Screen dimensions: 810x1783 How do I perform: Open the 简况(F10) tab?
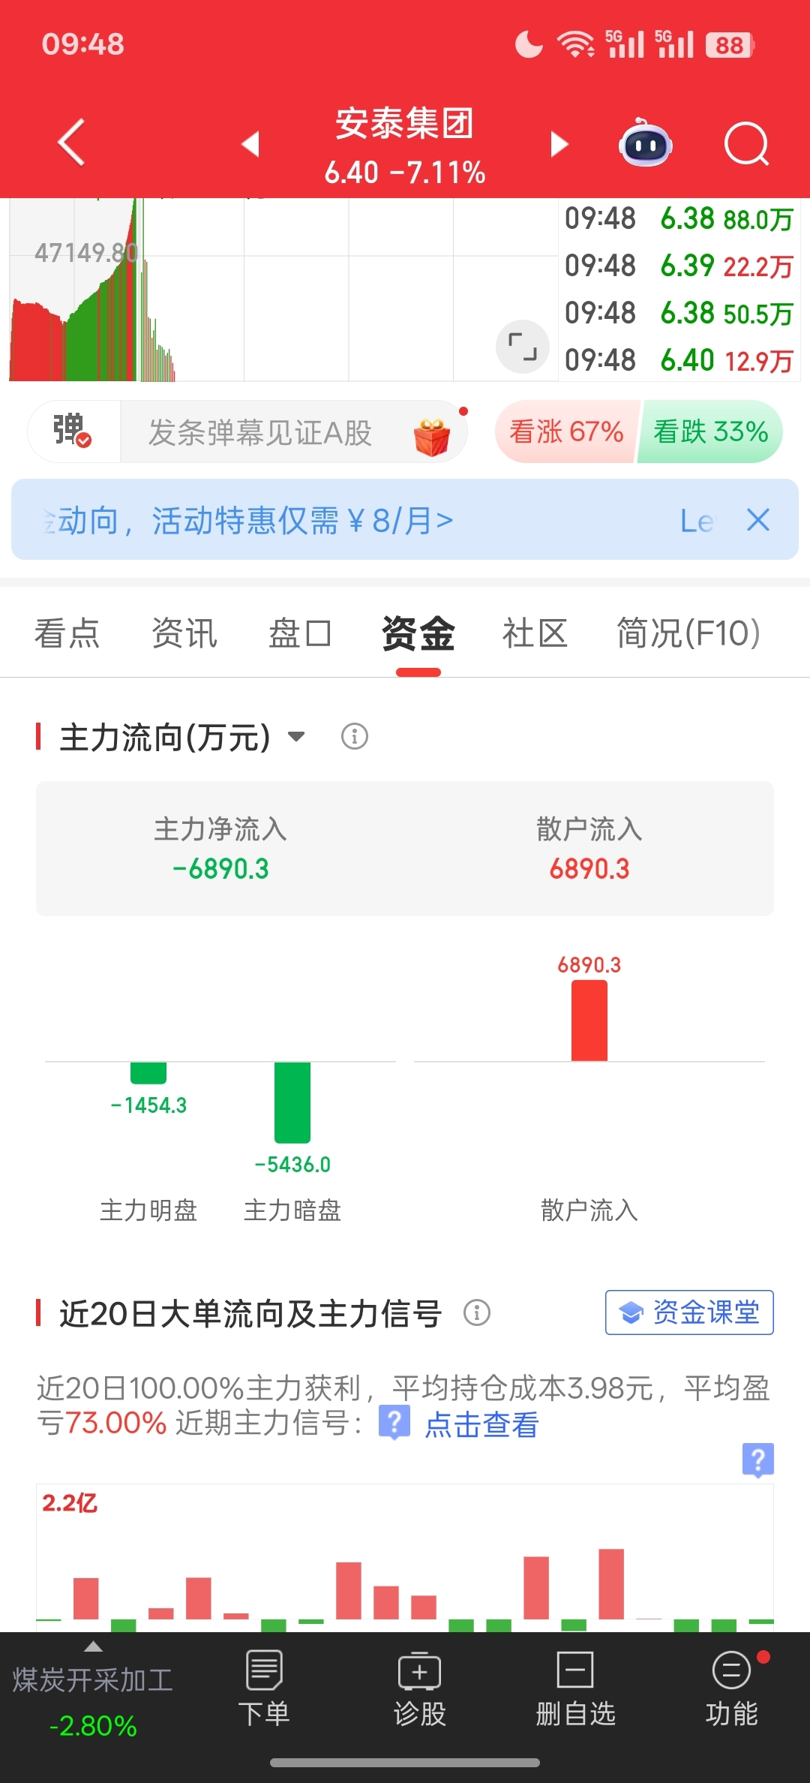pyautogui.click(x=688, y=633)
